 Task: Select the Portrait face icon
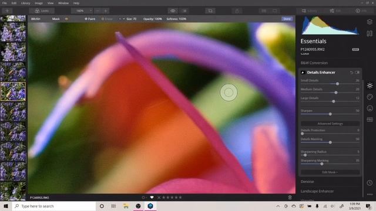coord(370,108)
